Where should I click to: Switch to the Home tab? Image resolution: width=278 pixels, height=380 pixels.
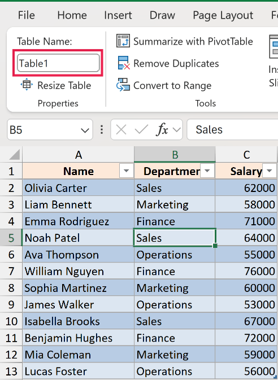(x=72, y=15)
